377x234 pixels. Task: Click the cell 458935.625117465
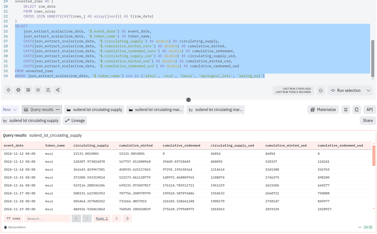(135, 169)
